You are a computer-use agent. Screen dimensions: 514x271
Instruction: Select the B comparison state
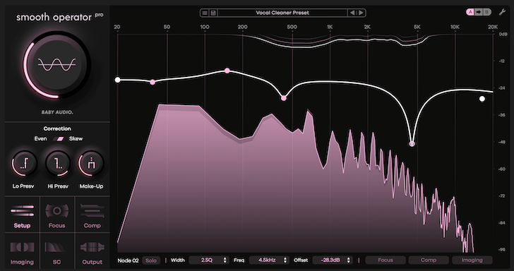[x=487, y=12]
